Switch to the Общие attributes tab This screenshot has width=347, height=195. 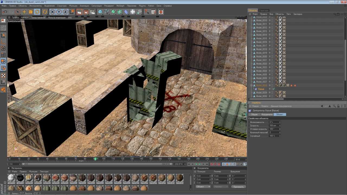pyautogui.click(x=254, y=115)
